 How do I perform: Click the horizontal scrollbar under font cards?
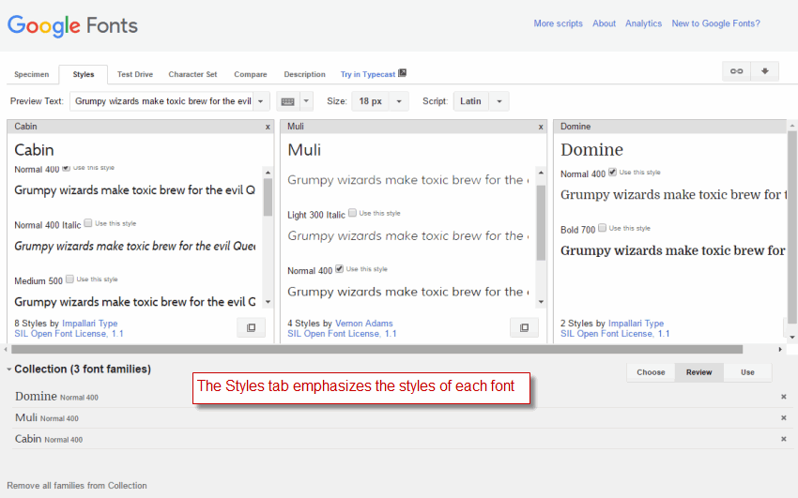point(376,349)
